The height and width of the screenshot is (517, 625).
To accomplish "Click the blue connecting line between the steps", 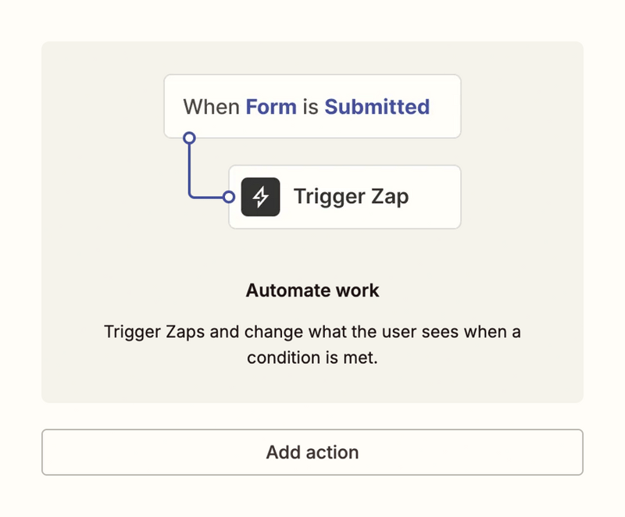I will point(189,168).
